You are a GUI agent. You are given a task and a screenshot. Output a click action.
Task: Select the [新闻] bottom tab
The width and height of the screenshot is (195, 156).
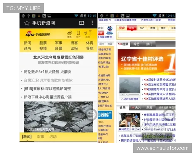click(27, 137)
